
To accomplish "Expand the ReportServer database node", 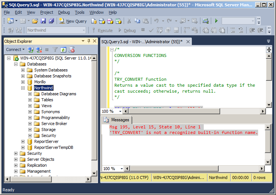I will (23, 141).
